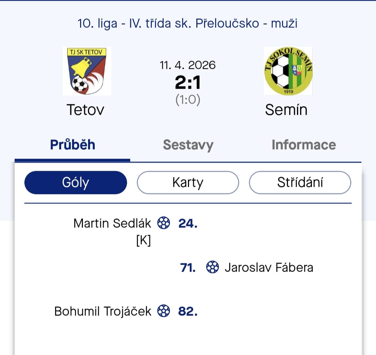The width and height of the screenshot is (376, 355).
Task: Click the 2:1 final score
Action: [x=188, y=82]
